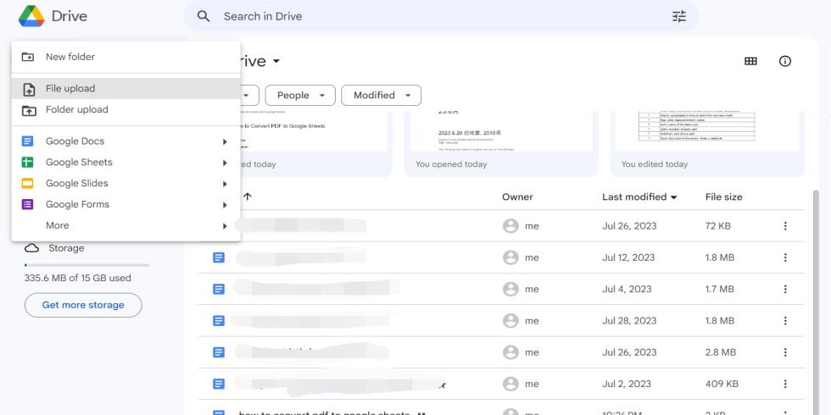The height and width of the screenshot is (415, 831).
Task: Click the Get more storage button
Action: pos(83,305)
